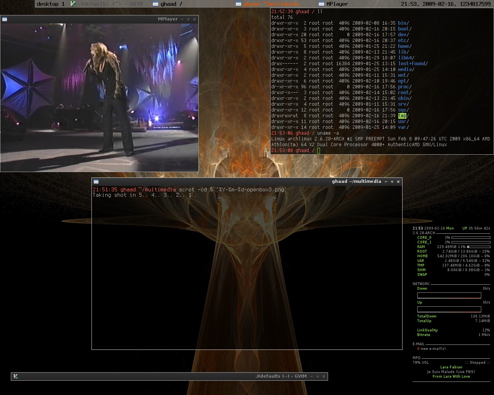Minimize the ghaad ~/multimedia terminal window
The height and width of the screenshot is (395, 494).
pos(386,182)
